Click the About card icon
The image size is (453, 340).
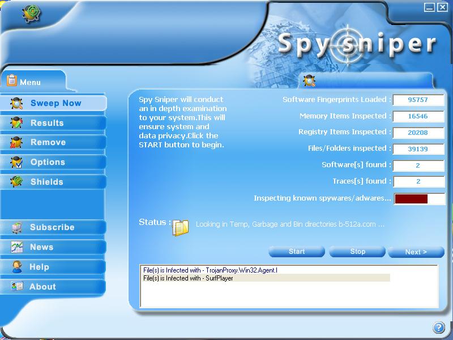tap(17, 286)
